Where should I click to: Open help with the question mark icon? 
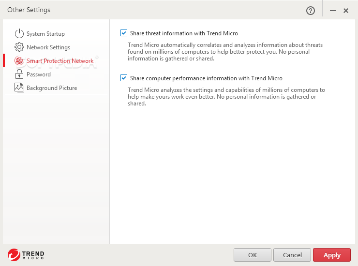pos(311,11)
